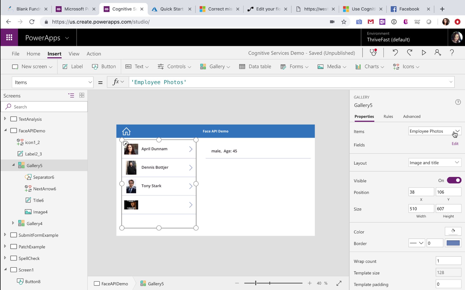Open the Advanced tab

(412, 116)
